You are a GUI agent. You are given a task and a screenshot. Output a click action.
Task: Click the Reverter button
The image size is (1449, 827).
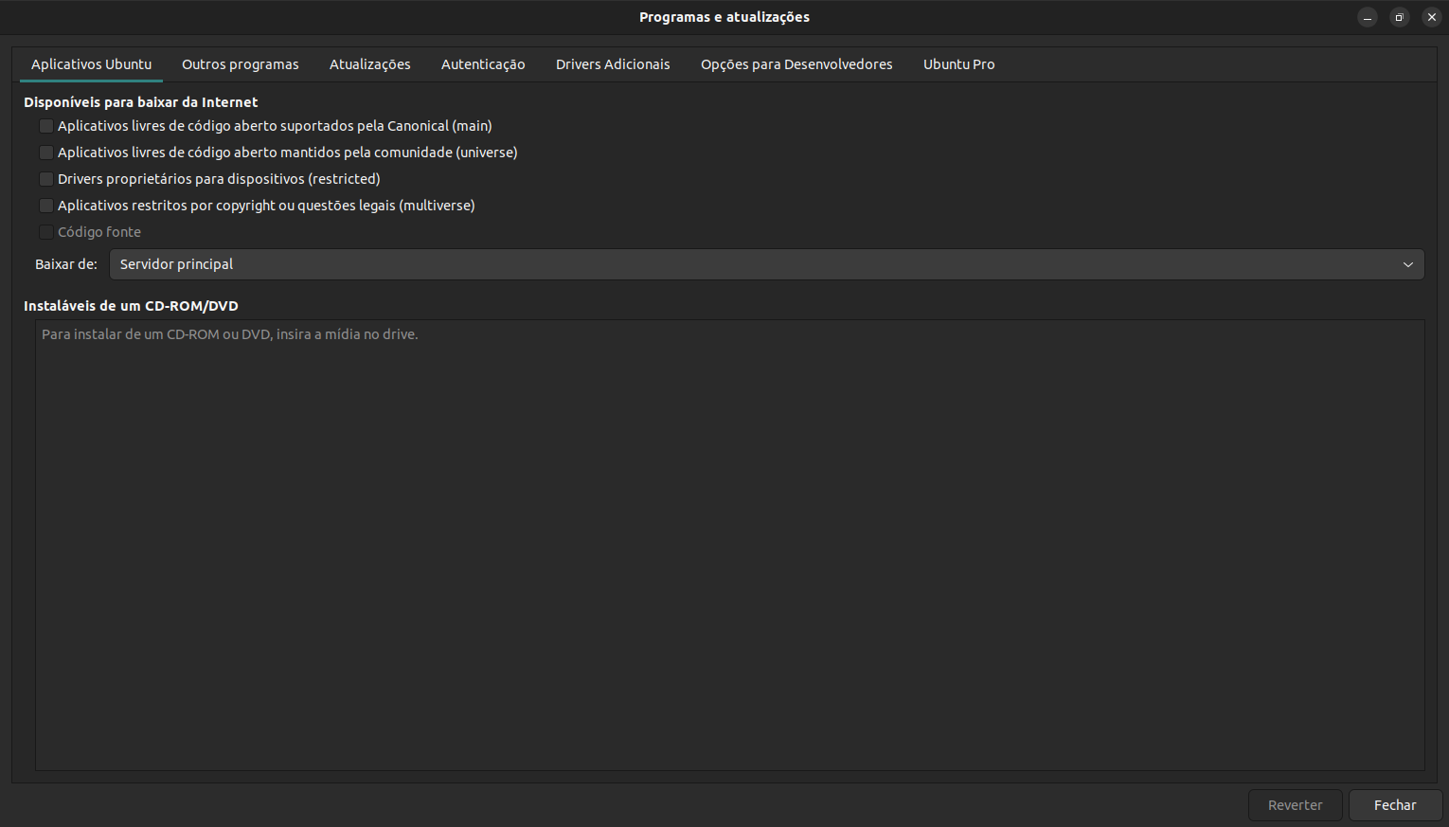(1295, 805)
